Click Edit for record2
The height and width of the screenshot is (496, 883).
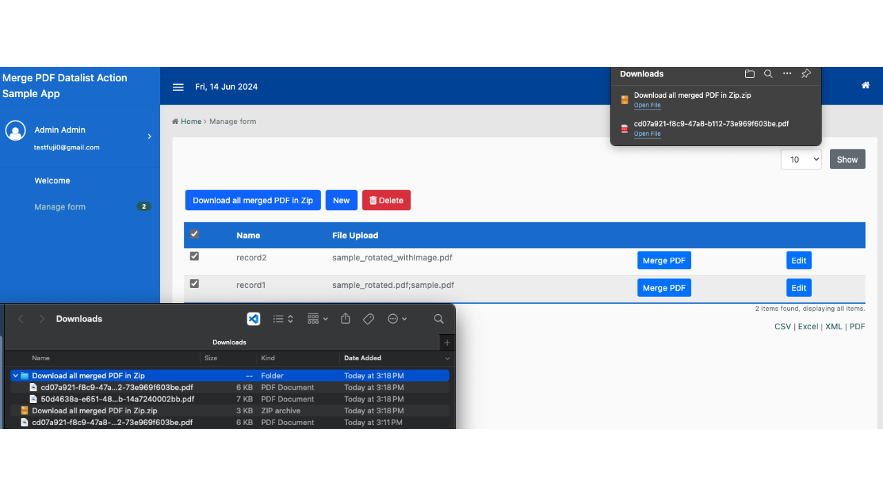[799, 260]
